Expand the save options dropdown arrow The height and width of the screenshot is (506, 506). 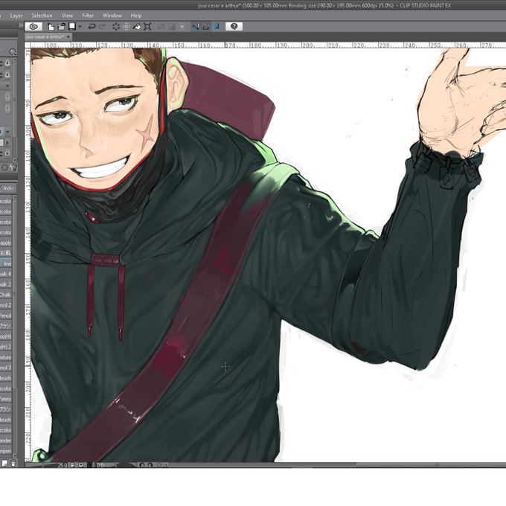[80, 27]
